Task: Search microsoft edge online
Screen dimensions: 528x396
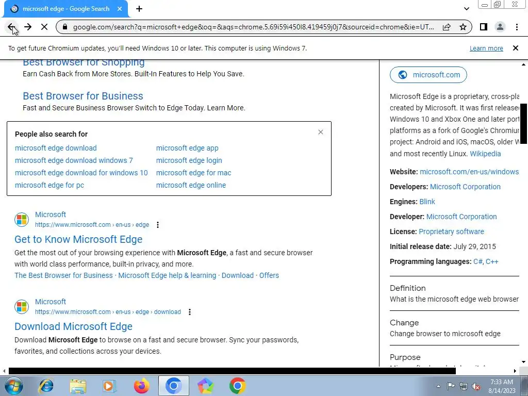Action: click(x=191, y=185)
